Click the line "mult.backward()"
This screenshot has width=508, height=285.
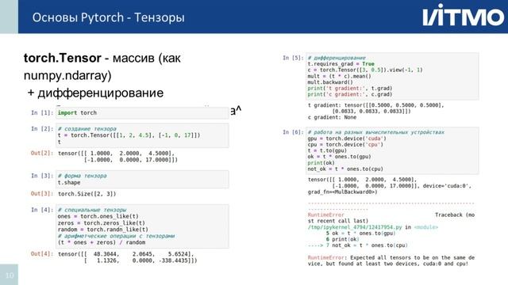click(330, 82)
